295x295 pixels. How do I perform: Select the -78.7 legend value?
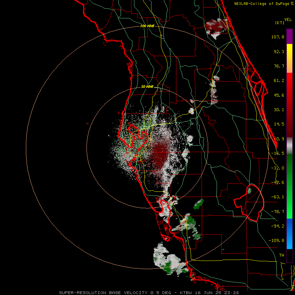coord(278,212)
